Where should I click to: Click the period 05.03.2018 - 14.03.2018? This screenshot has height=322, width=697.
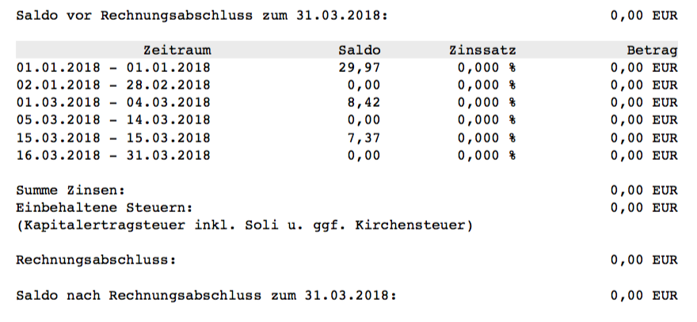pyautogui.click(x=113, y=120)
